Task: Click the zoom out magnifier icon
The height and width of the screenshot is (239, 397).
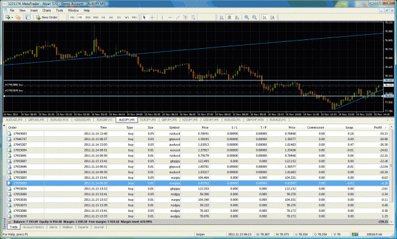Action: 255,17
